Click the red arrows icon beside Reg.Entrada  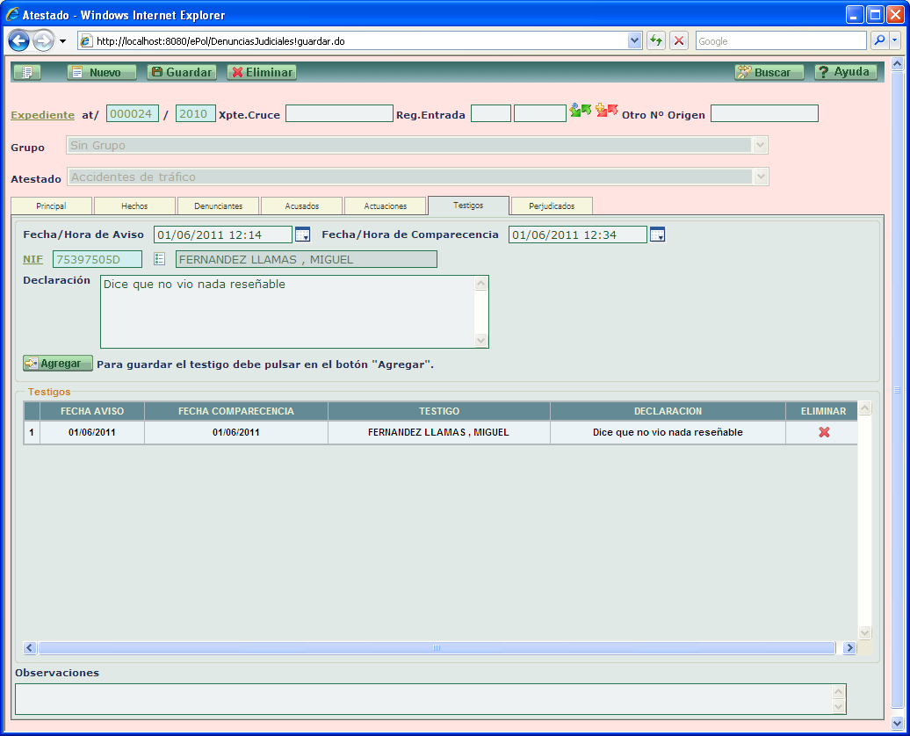tap(606, 111)
